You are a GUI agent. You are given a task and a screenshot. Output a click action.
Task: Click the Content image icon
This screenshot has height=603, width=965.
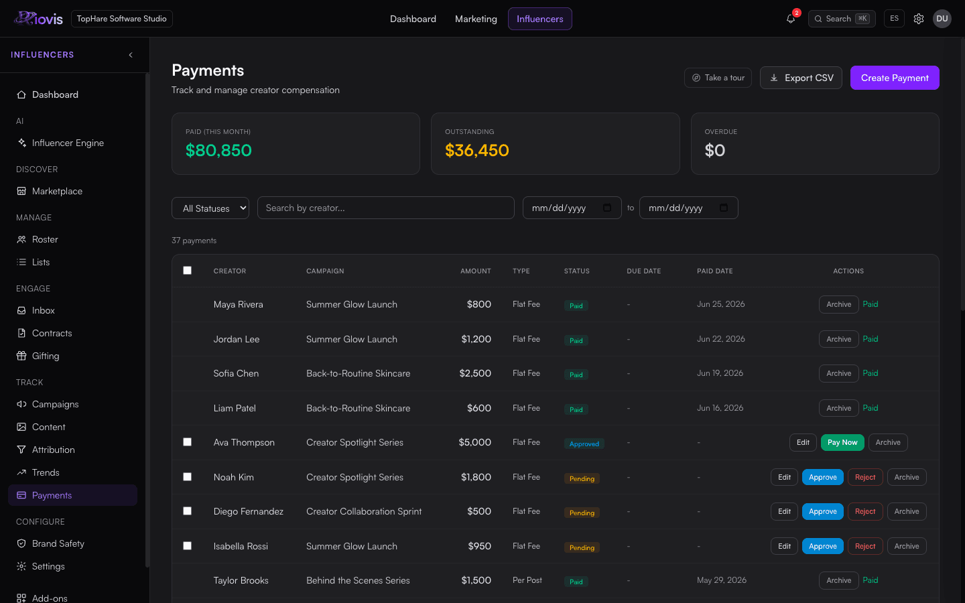coord(21,427)
